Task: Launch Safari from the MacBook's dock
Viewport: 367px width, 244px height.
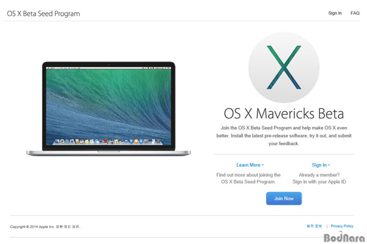Action: [67, 142]
